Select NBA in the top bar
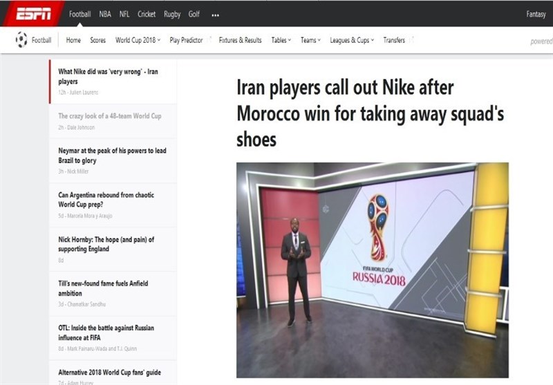 click(x=104, y=14)
